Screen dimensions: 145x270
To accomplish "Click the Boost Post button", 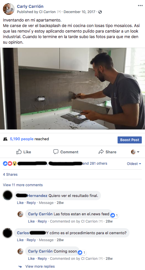I will point(130,140).
